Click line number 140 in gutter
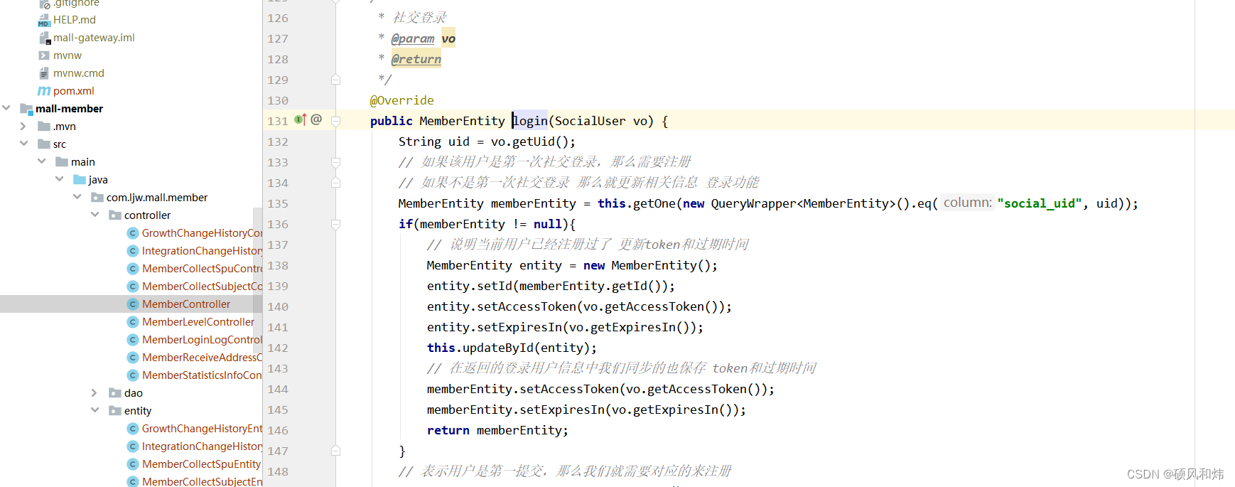The width and height of the screenshot is (1235, 487). click(x=278, y=306)
